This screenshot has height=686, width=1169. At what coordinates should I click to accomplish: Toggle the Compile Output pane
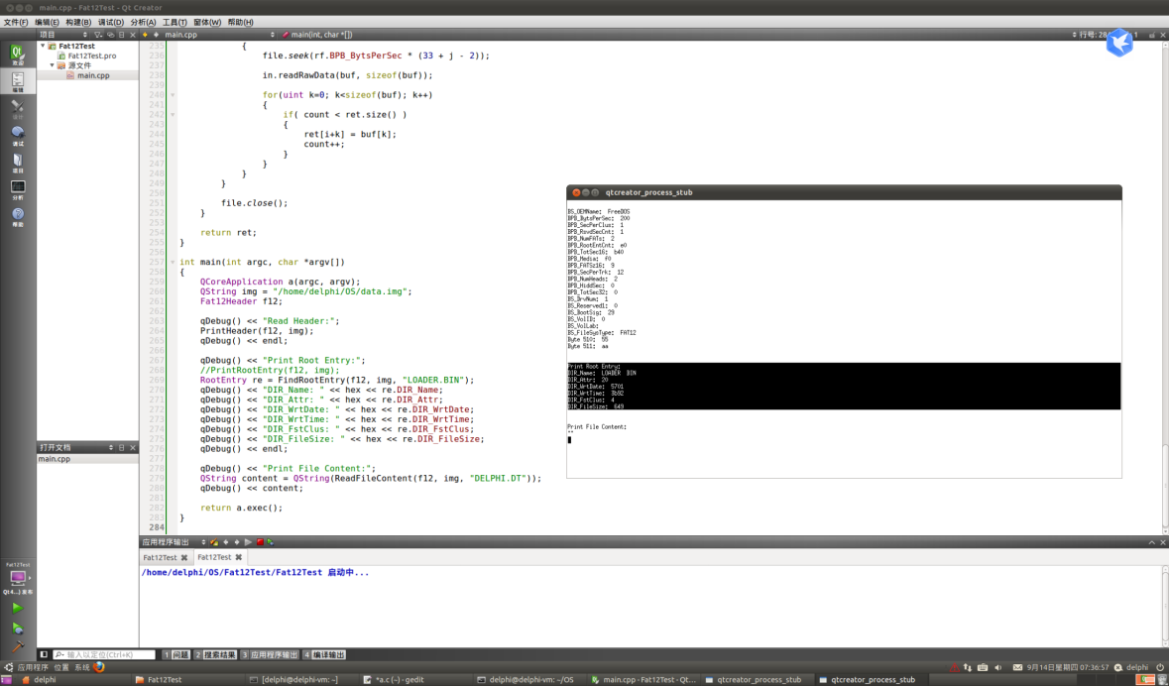(x=325, y=654)
